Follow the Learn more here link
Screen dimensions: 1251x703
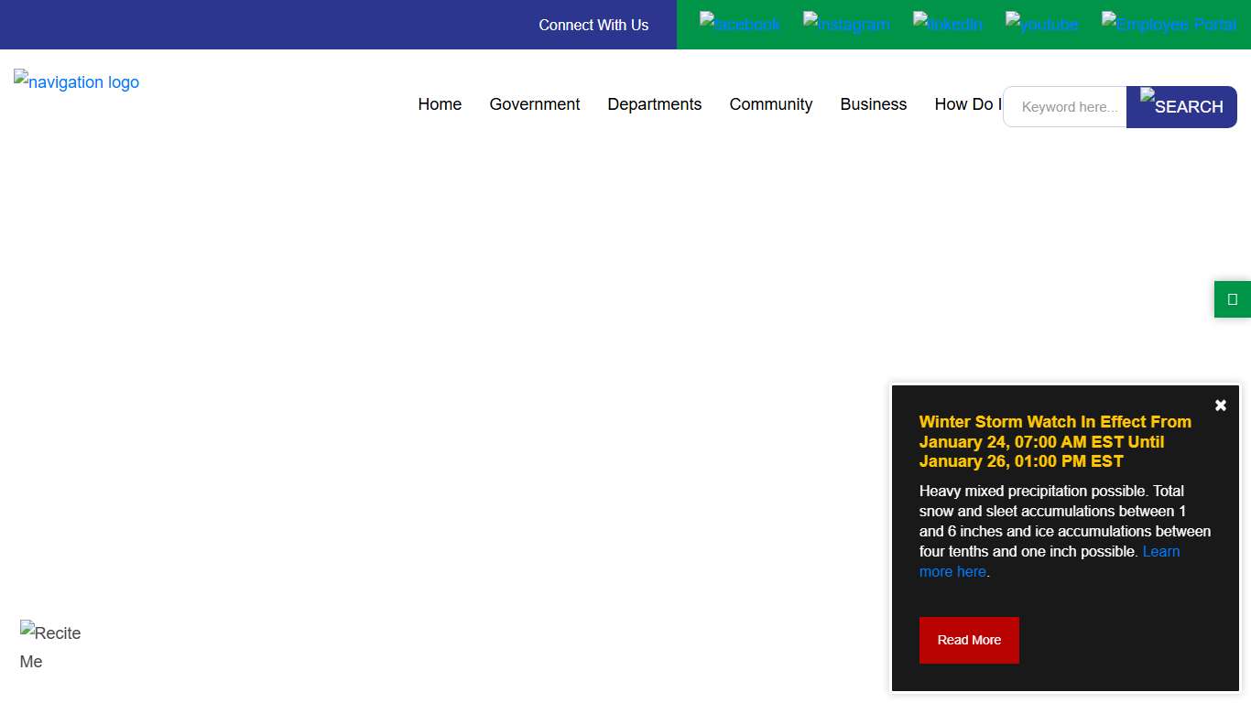click(1160, 552)
